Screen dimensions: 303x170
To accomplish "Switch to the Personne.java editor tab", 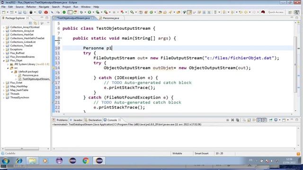I will (110, 18).
